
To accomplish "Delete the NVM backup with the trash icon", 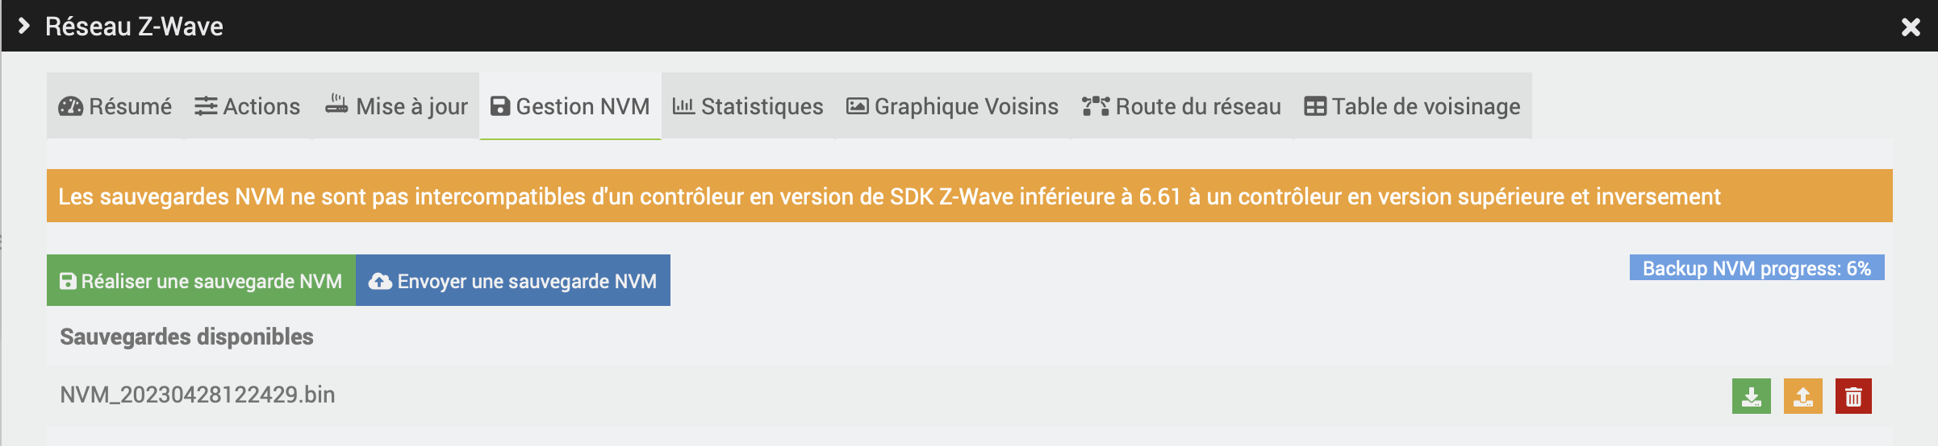I will pos(1853,396).
